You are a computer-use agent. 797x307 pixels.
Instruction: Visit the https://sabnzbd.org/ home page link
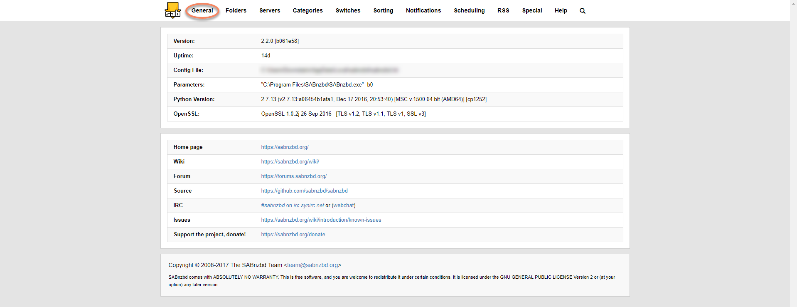tap(285, 147)
